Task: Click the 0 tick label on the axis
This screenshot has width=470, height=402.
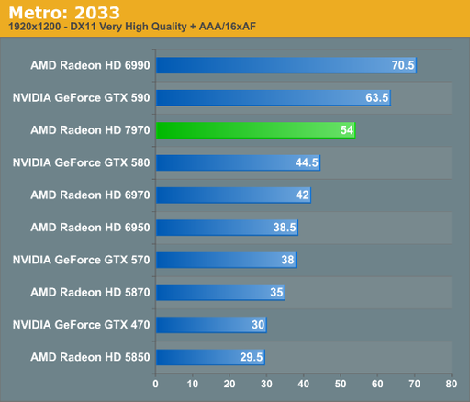Action: click(155, 384)
